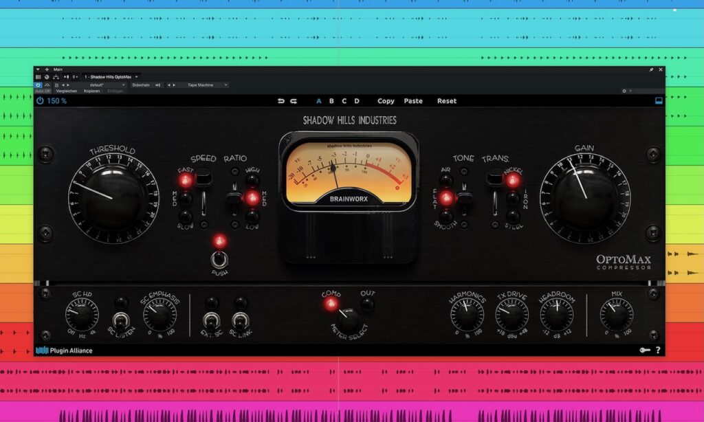Open the 150 % zoom selector
Image resolution: width=704 pixels, height=422 pixels.
[56, 101]
